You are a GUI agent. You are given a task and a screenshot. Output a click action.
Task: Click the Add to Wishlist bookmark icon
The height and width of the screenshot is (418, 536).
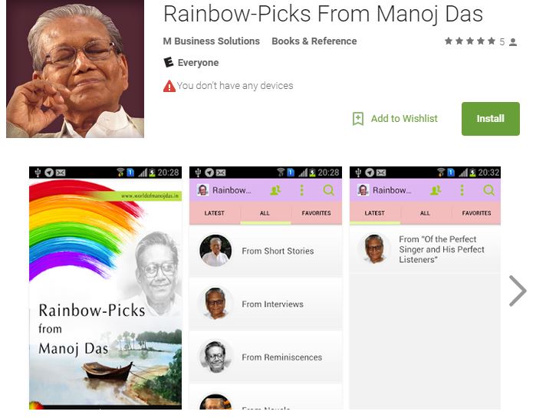point(358,119)
